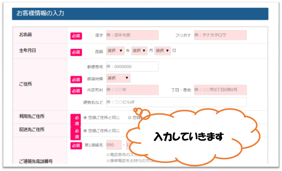Click the 必須 badge next to お名前

pos(76,35)
